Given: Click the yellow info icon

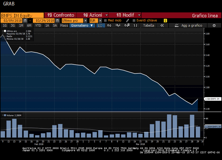Looking at the screenshot, I should coord(165,20).
